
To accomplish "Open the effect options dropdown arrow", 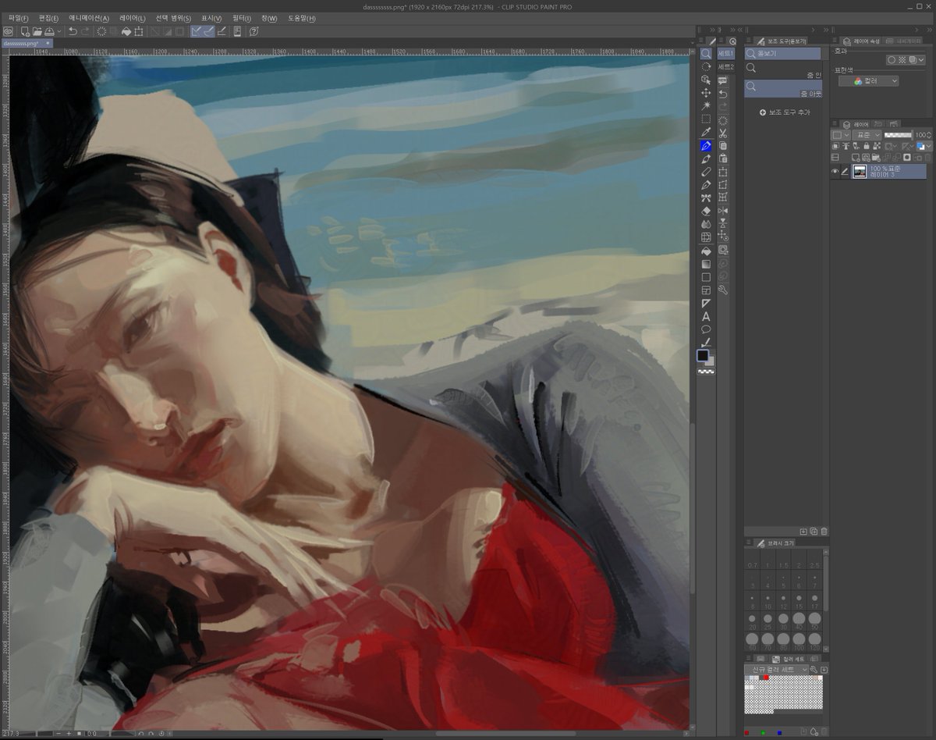I will [920, 59].
